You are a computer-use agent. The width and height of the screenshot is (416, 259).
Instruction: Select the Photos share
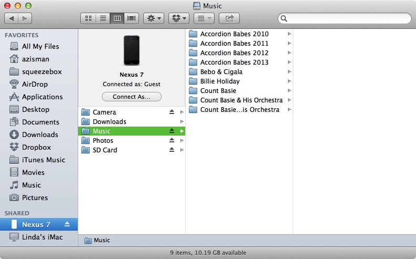(132, 140)
